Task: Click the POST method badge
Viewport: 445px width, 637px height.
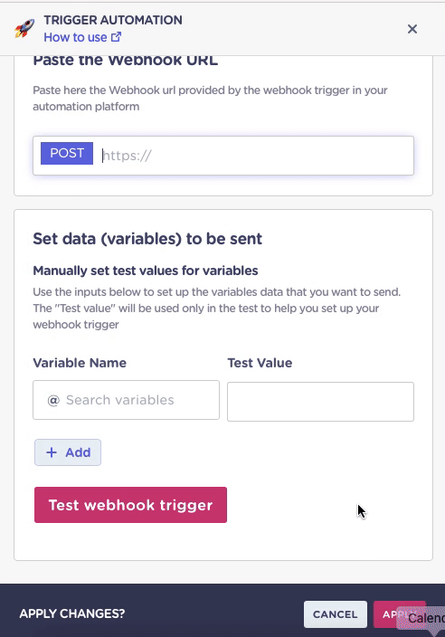Action: pos(67,153)
